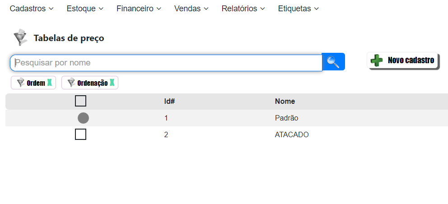This screenshot has height=204, width=448.
Task: Remove the Ordem filter with green X
Action: 50,83
